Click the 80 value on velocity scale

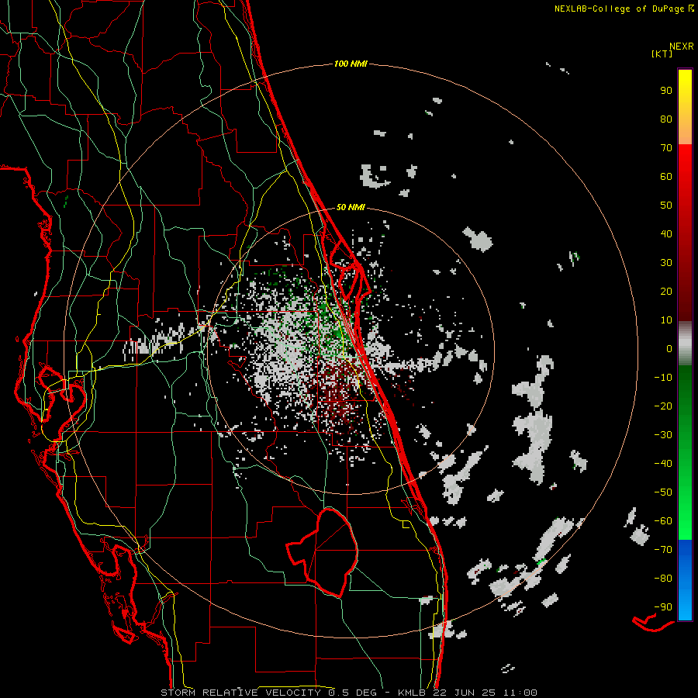tap(666, 119)
